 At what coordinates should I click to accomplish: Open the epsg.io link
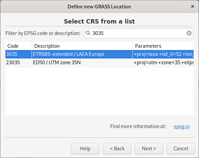(x=182, y=126)
